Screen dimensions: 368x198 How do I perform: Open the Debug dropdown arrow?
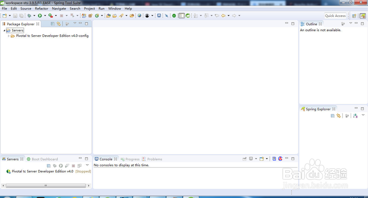pos(34,16)
